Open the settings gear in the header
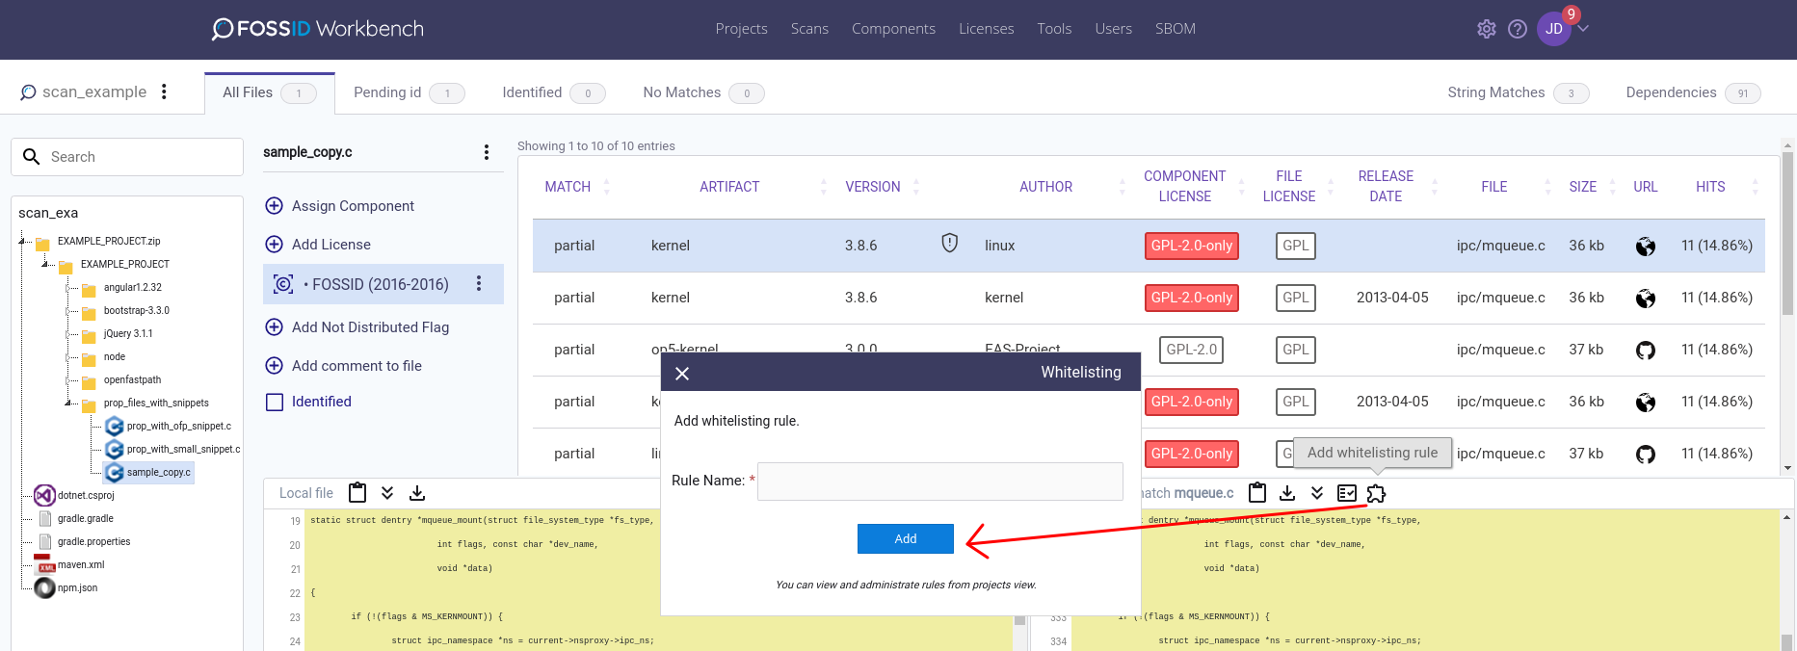This screenshot has height=651, width=1797. pyautogui.click(x=1487, y=29)
